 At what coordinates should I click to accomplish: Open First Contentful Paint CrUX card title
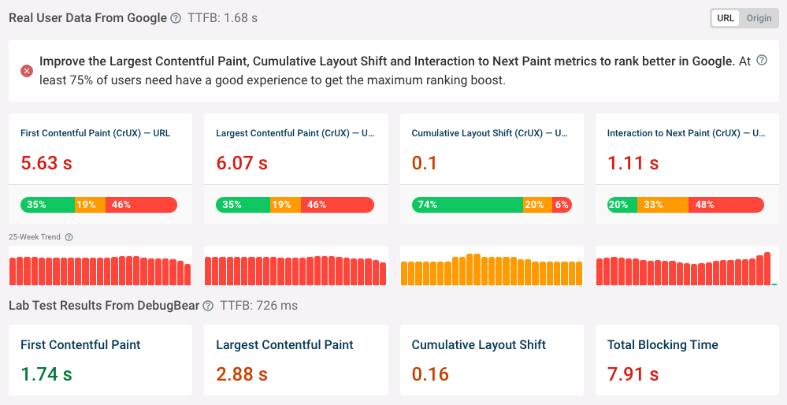tap(95, 133)
